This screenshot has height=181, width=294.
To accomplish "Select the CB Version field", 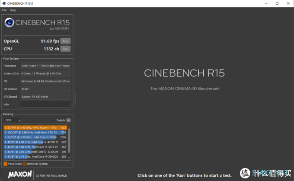I will pos(45,89).
